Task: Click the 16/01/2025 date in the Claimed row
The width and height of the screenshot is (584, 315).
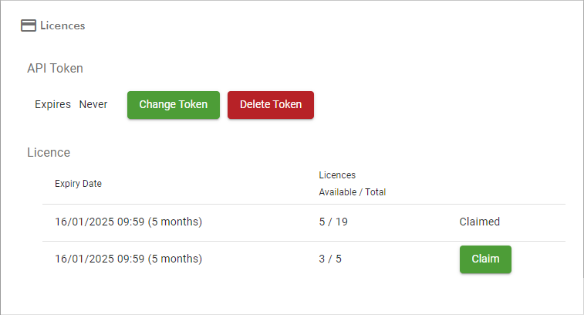Action: [84, 222]
